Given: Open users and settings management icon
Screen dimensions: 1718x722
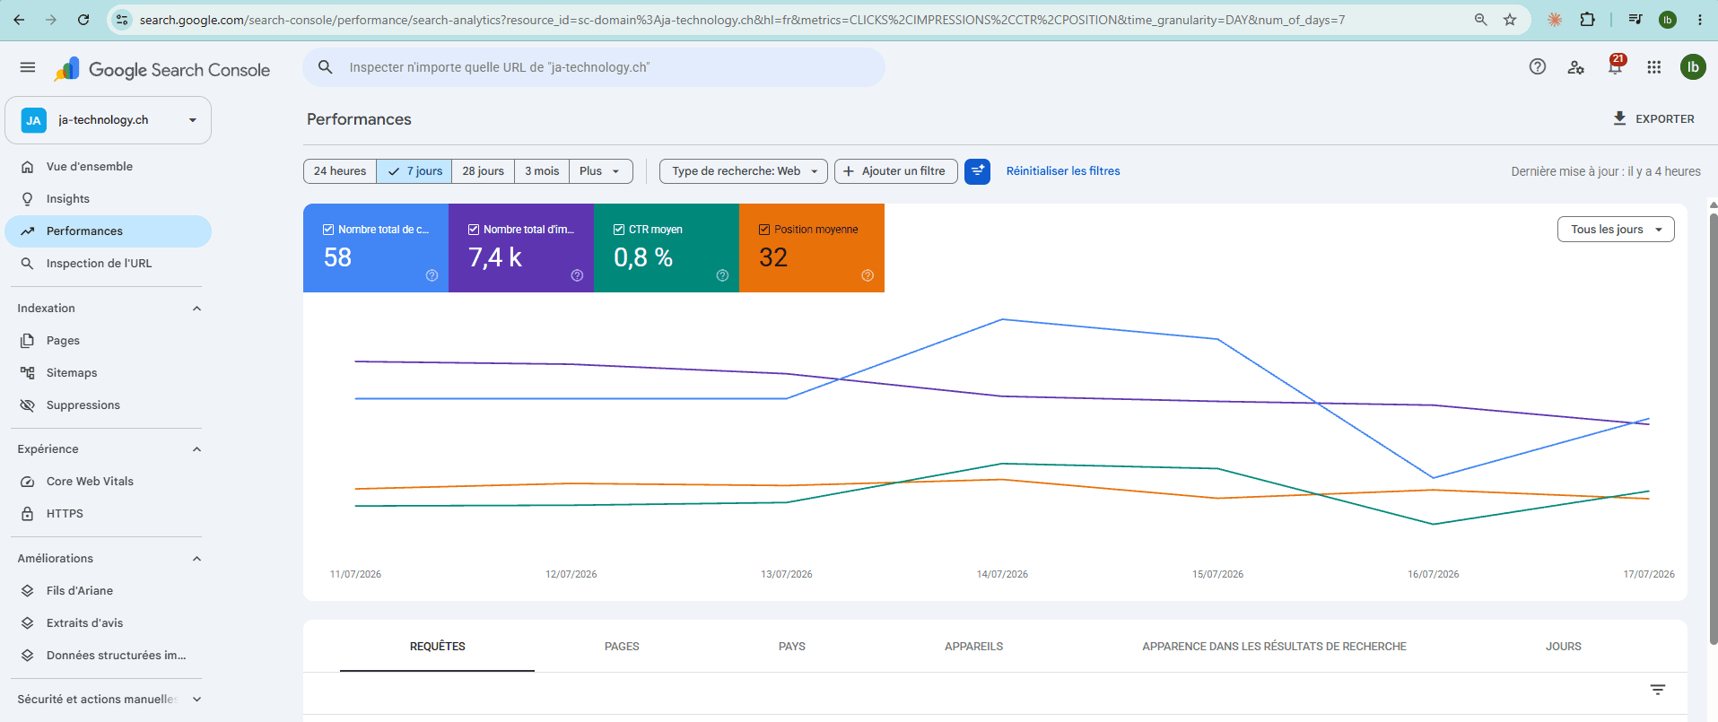Looking at the screenshot, I should point(1576,67).
